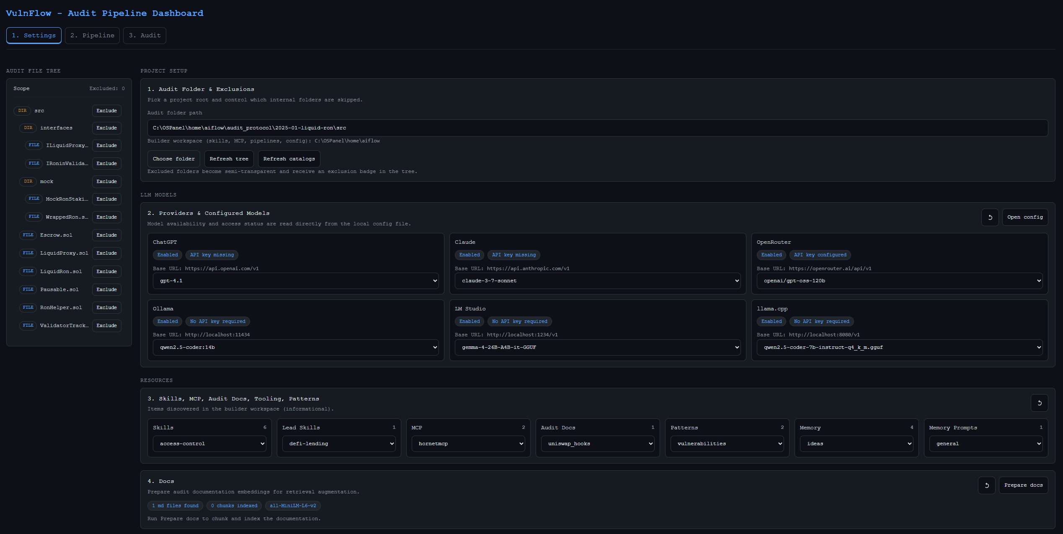Image resolution: width=1063 pixels, height=534 pixels.
Task: Select the src tree row
Action: [x=39, y=111]
